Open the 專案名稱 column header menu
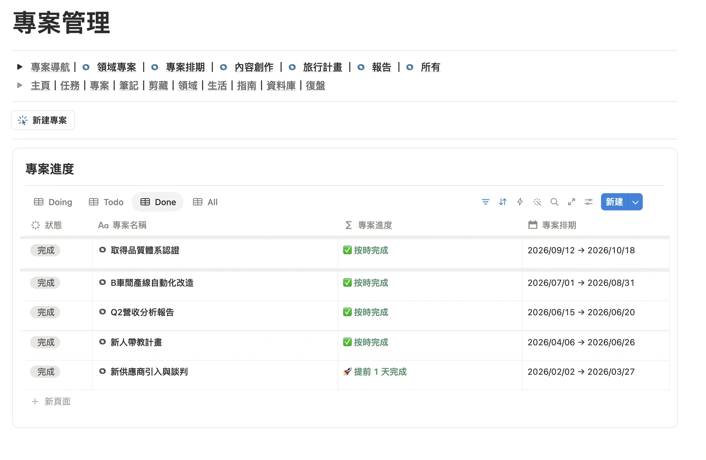The width and height of the screenshot is (706, 460). pyautogui.click(x=122, y=225)
